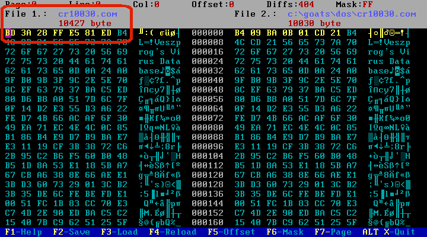Click the Diffs:404 counter
Image resolution: width=427 pixels, height=237 pixels.
coord(290,4)
